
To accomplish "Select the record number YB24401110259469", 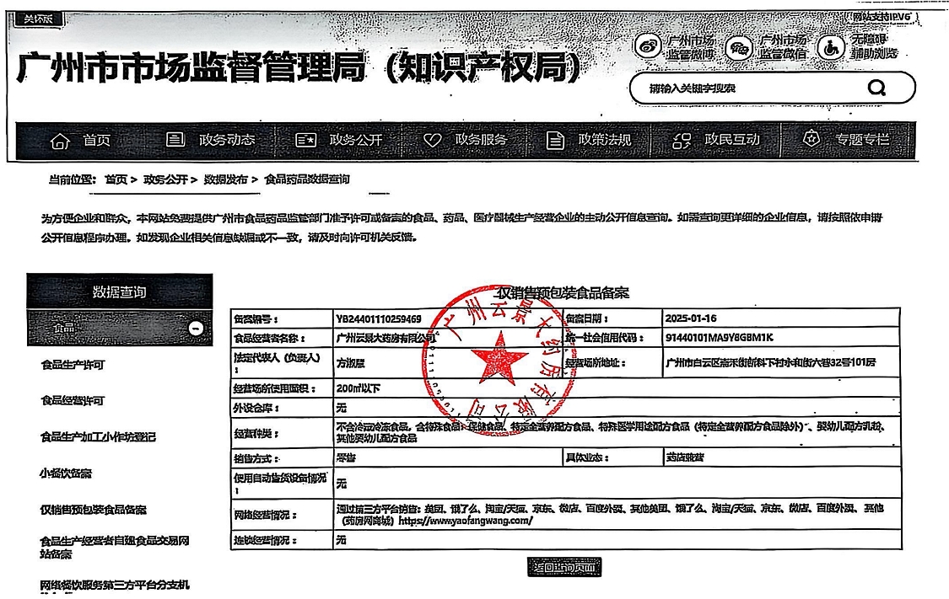I will (x=379, y=318).
